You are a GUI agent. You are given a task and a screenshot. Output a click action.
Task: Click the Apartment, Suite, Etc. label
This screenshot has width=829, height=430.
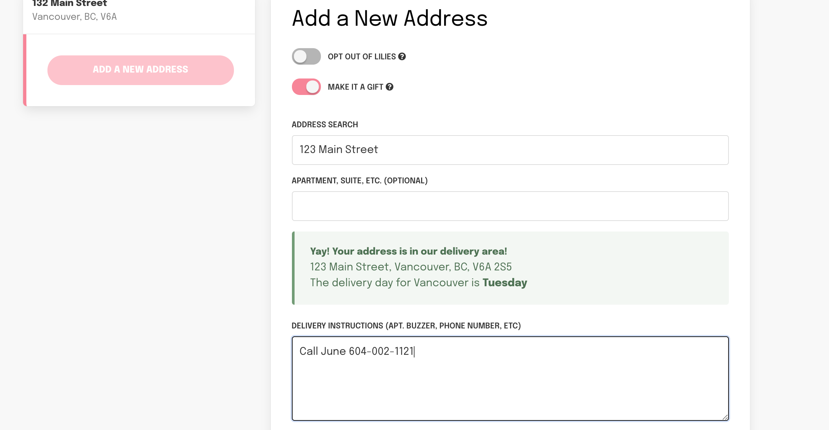(x=359, y=181)
